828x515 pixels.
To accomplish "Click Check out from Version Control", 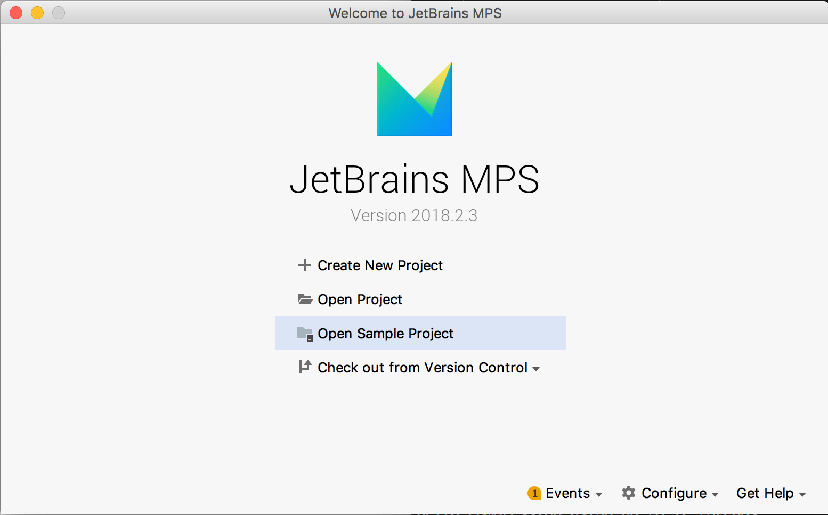I will click(421, 367).
